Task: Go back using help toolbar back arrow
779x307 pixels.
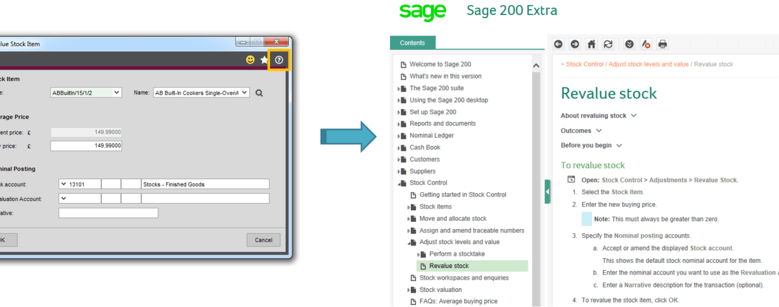Action: coord(558,44)
